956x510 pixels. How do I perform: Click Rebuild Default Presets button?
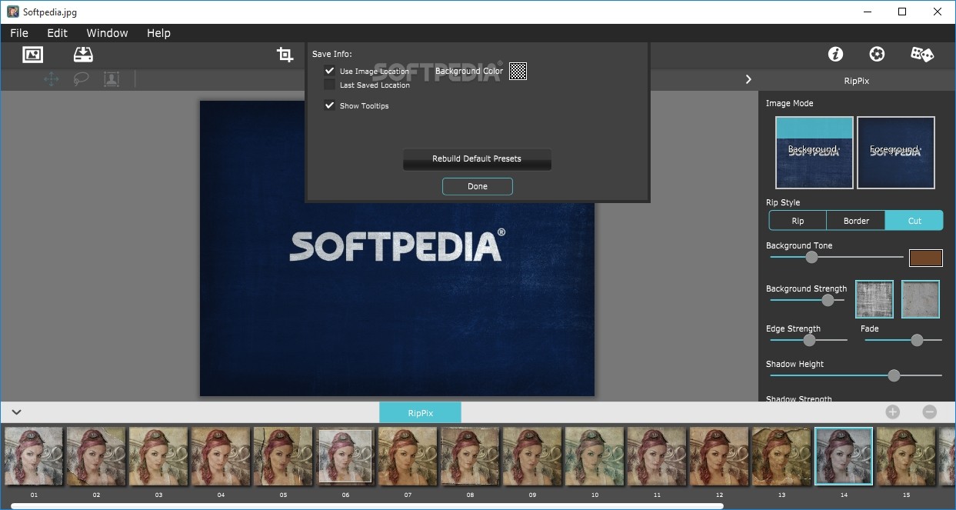(477, 158)
